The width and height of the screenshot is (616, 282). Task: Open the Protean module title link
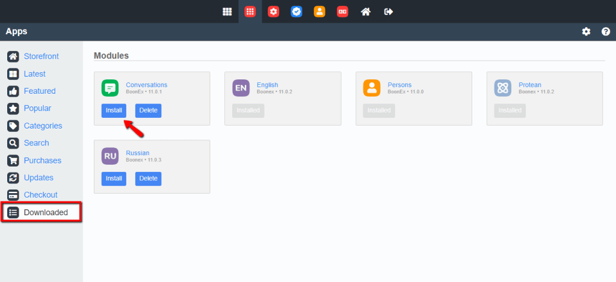(x=513, y=85)
